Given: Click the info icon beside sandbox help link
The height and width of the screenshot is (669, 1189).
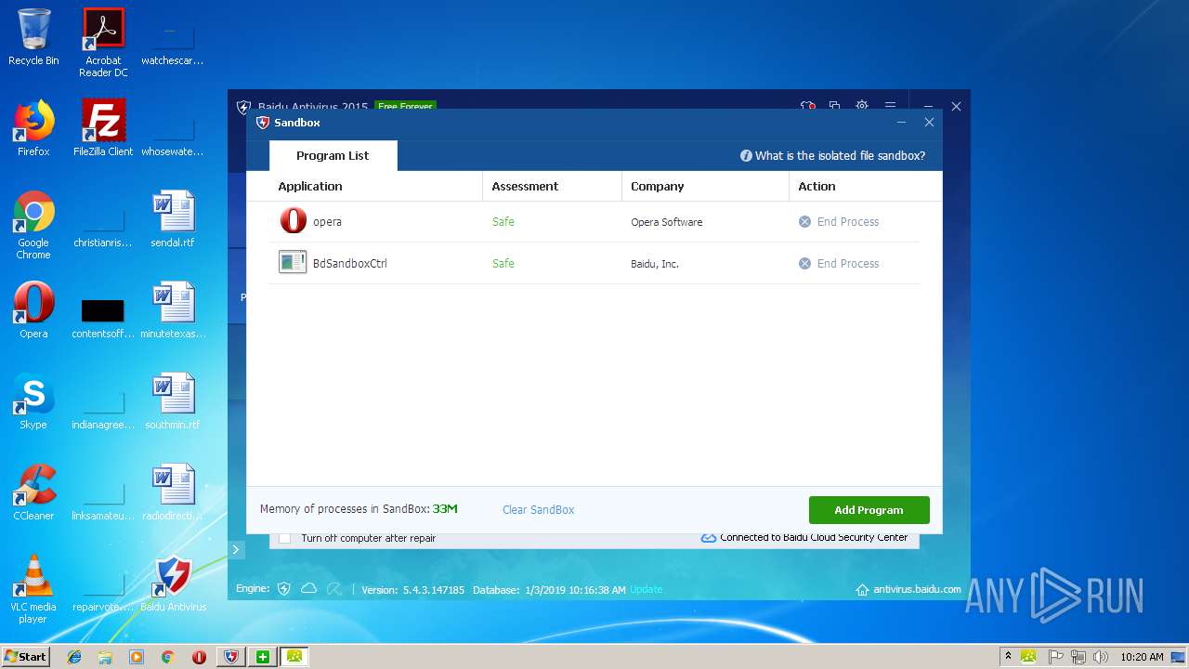Looking at the screenshot, I should click(746, 156).
